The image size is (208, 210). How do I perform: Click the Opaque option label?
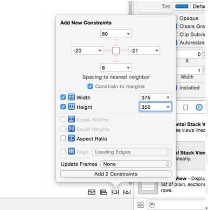click(x=189, y=18)
